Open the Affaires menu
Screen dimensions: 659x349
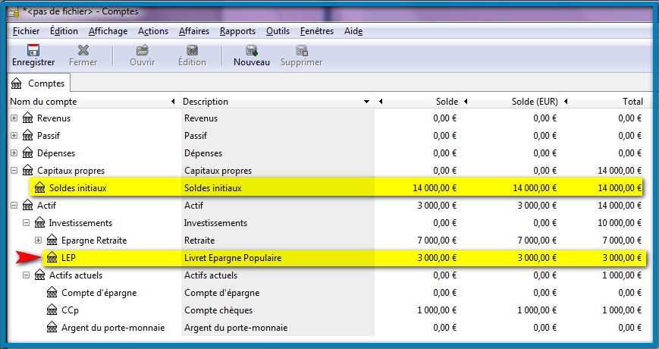(194, 31)
